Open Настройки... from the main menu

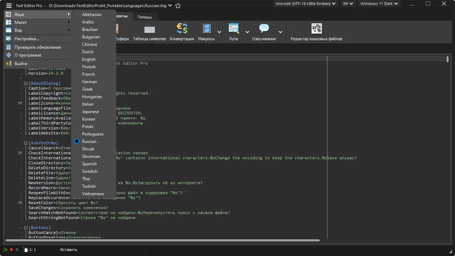[x=27, y=39]
